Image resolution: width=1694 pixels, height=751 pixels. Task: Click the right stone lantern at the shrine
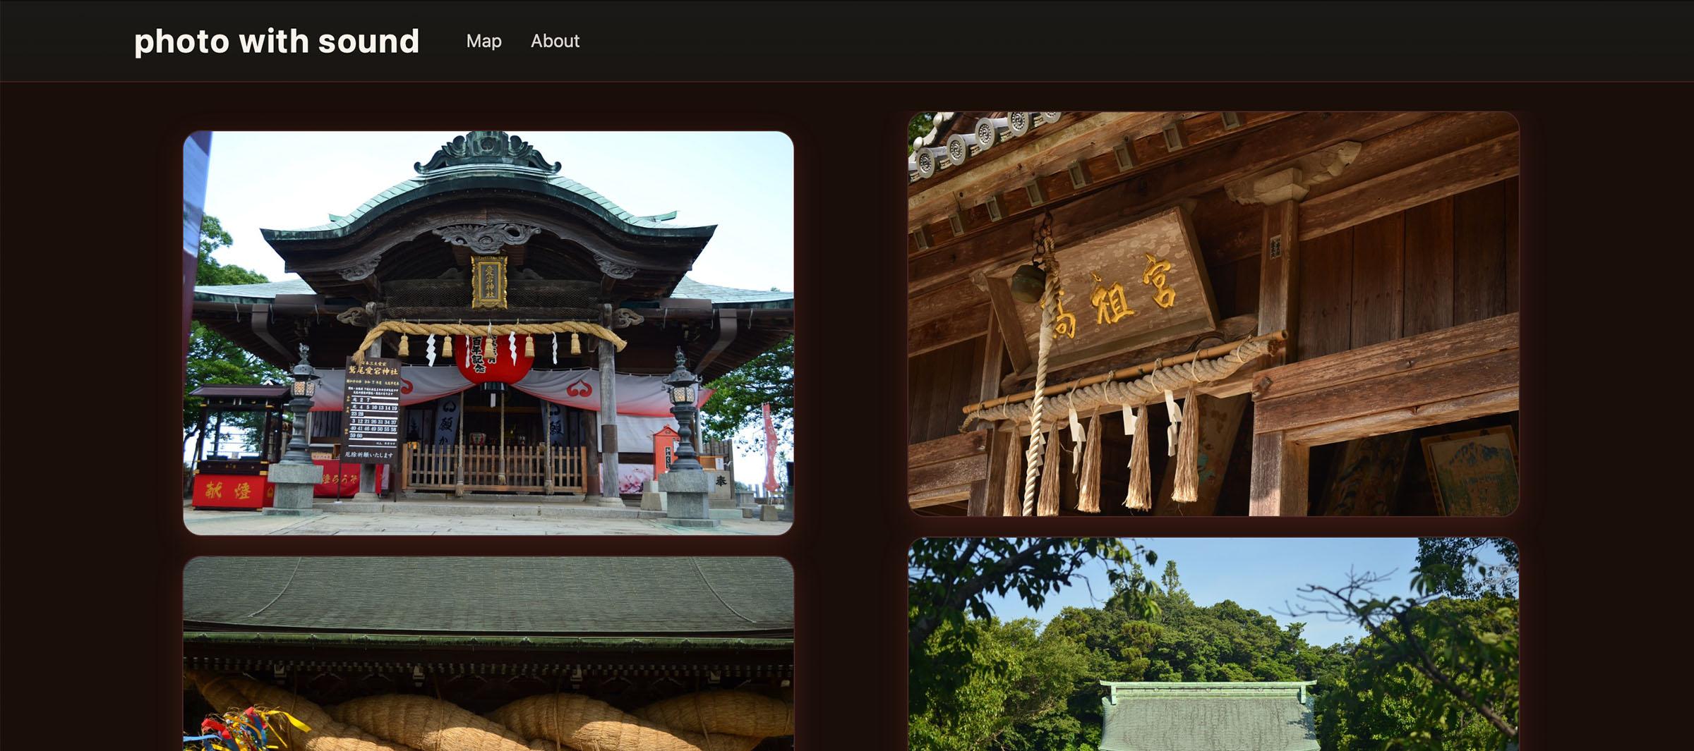[x=683, y=416]
